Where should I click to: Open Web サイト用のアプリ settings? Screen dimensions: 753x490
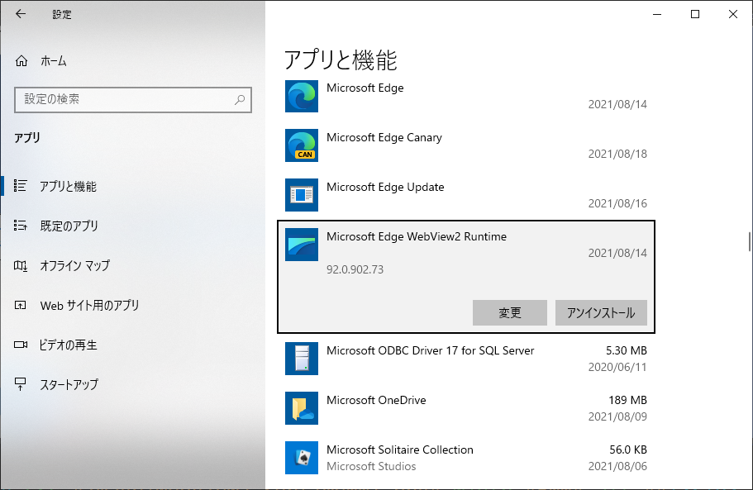click(89, 306)
